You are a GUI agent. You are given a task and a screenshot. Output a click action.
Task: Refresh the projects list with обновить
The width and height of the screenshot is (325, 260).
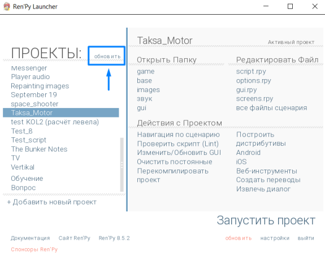click(x=107, y=56)
